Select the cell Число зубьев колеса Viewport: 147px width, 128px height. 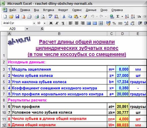59,75
